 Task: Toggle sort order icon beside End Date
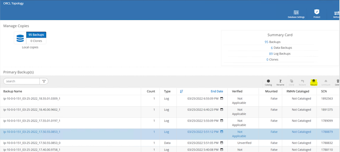pos(181,91)
